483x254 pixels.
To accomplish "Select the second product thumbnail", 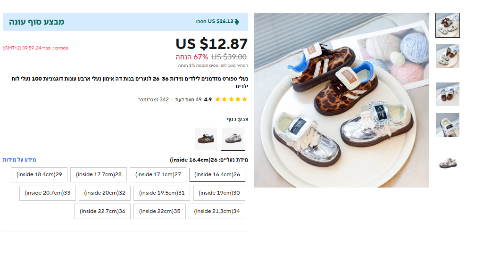I will pyautogui.click(x=447, y=56).
